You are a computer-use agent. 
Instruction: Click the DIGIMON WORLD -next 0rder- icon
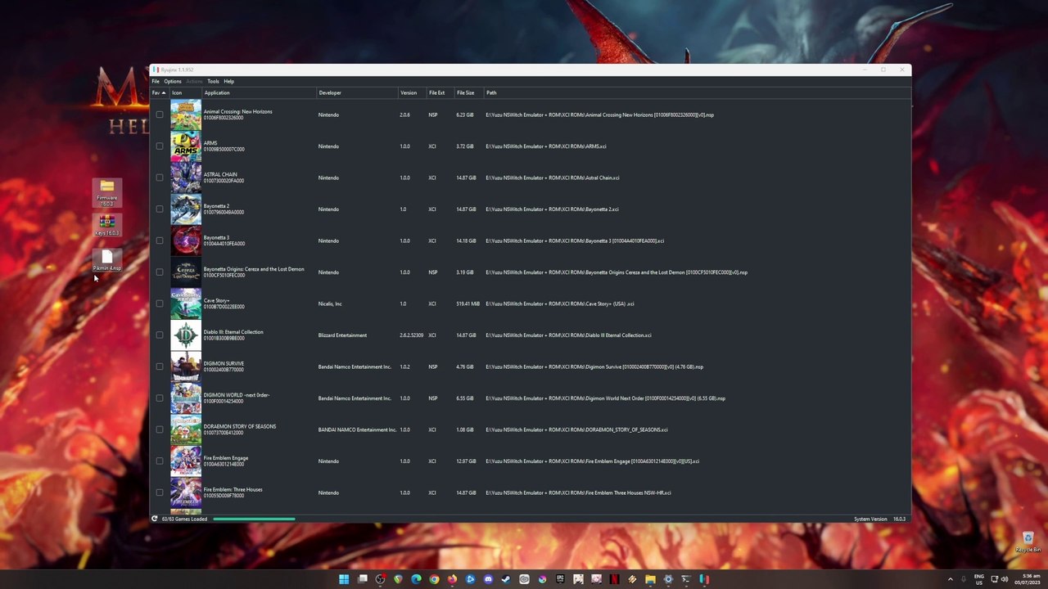(x=186, y=398)
